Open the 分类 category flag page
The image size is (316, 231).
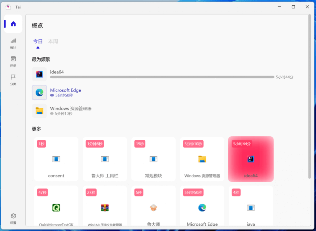13,80
